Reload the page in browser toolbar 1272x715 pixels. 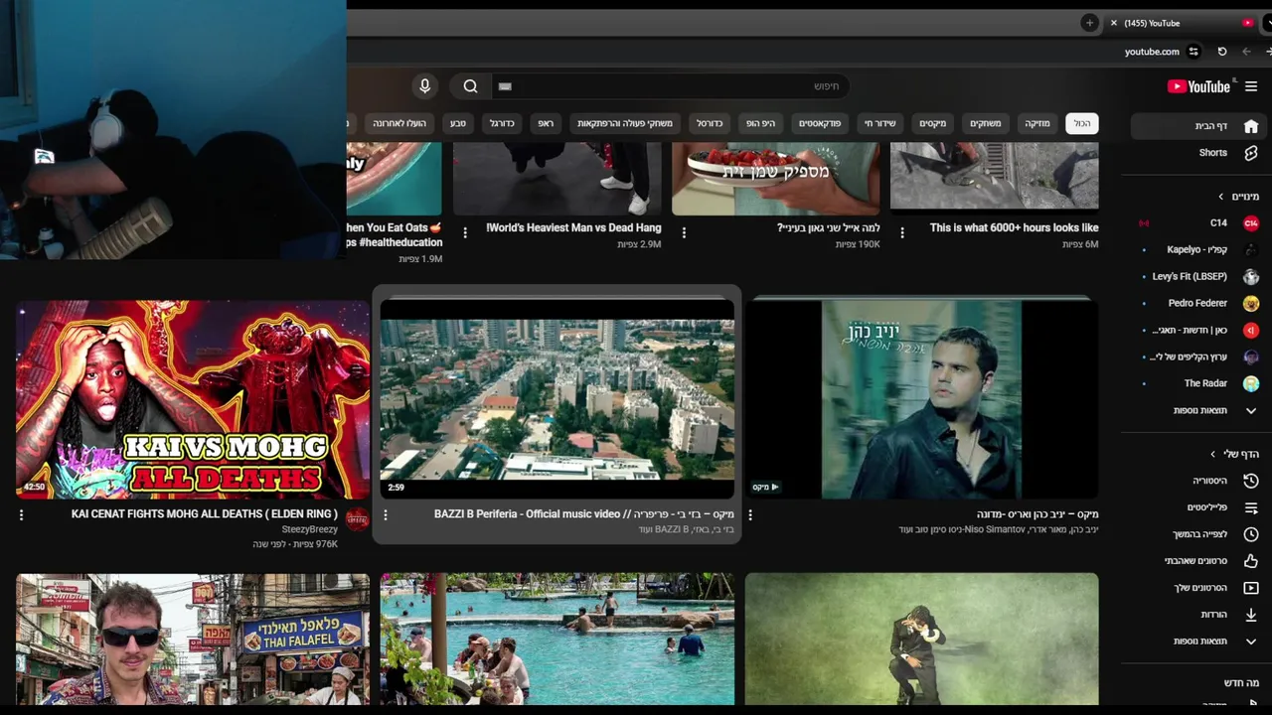(1222, 52)
